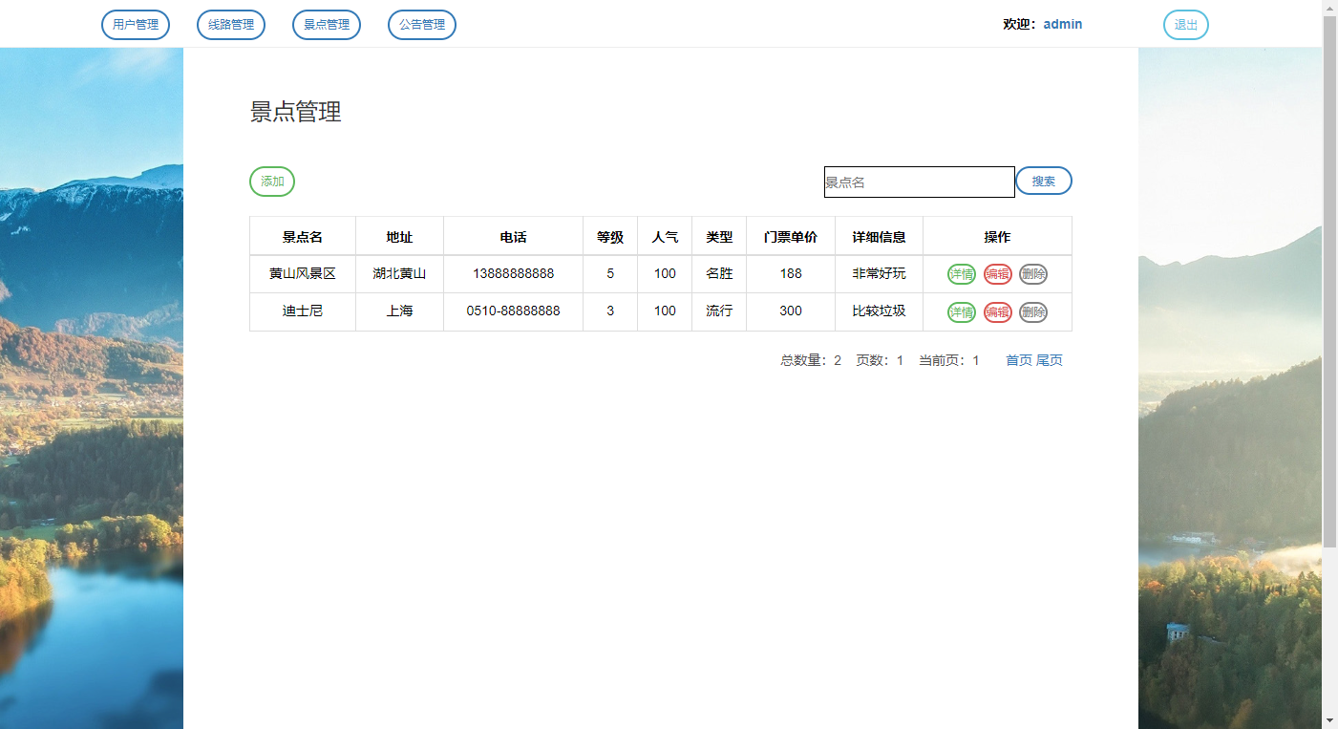Click the phone number 13888888888

click(x=514, y=274)
